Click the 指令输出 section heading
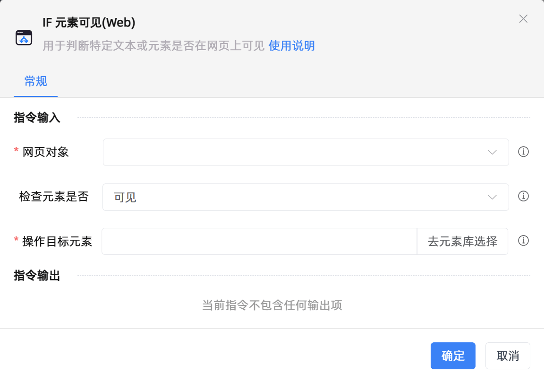The width and height of the screenshot is (544, 383). 37,276
